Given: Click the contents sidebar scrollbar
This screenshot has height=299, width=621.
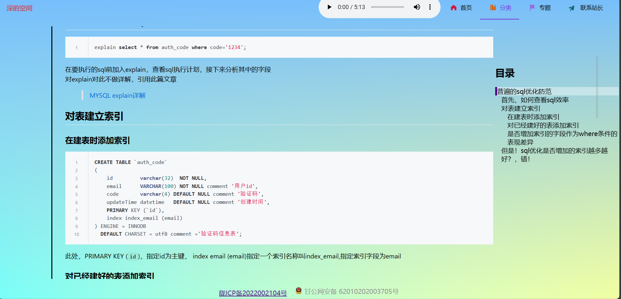Looking at the screenshot, I should coord(597,87).
